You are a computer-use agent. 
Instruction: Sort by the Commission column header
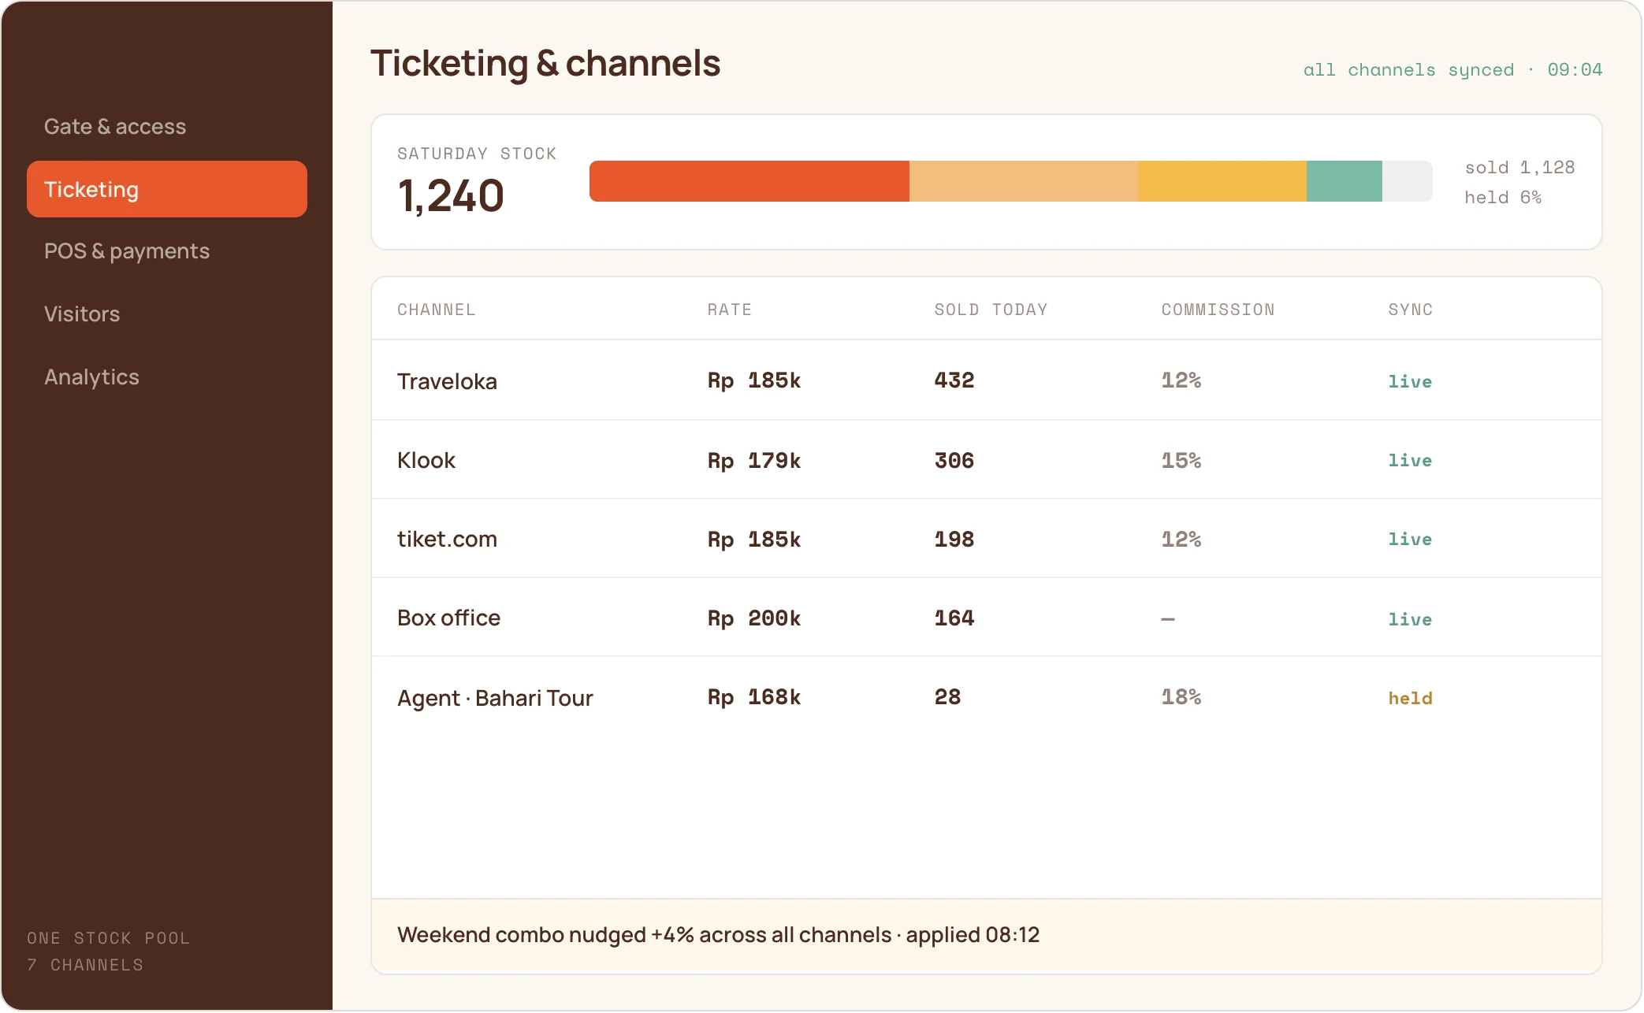pyautogui.click(x=1218, y=310)
